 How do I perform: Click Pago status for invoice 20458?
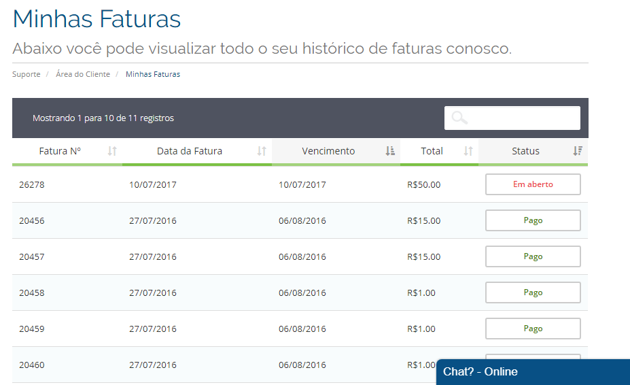tap(533, 292)
